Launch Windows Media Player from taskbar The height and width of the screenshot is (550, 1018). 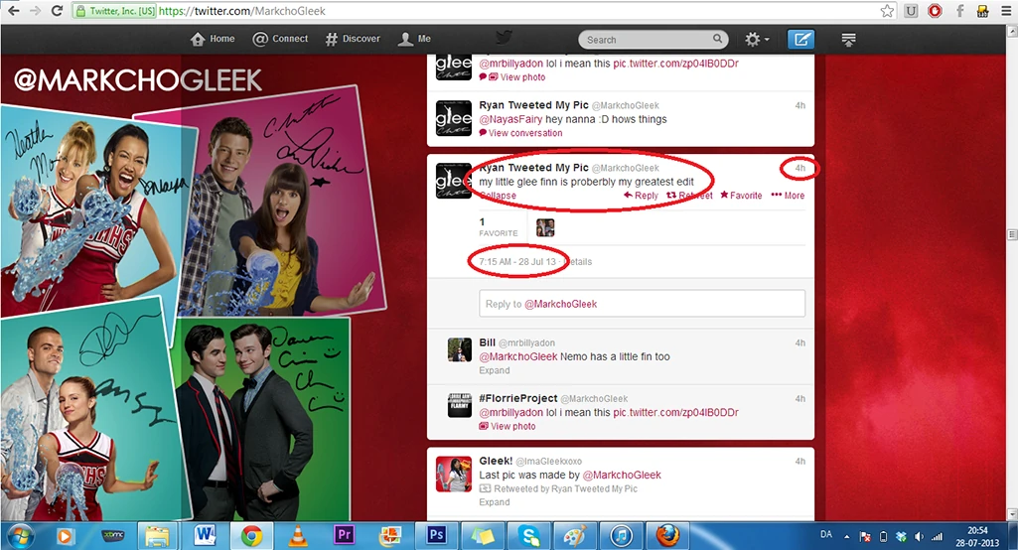(65, 536)
